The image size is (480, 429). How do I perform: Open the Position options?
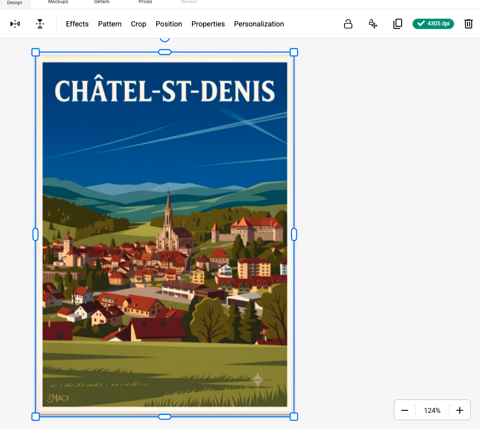(169, 24)
